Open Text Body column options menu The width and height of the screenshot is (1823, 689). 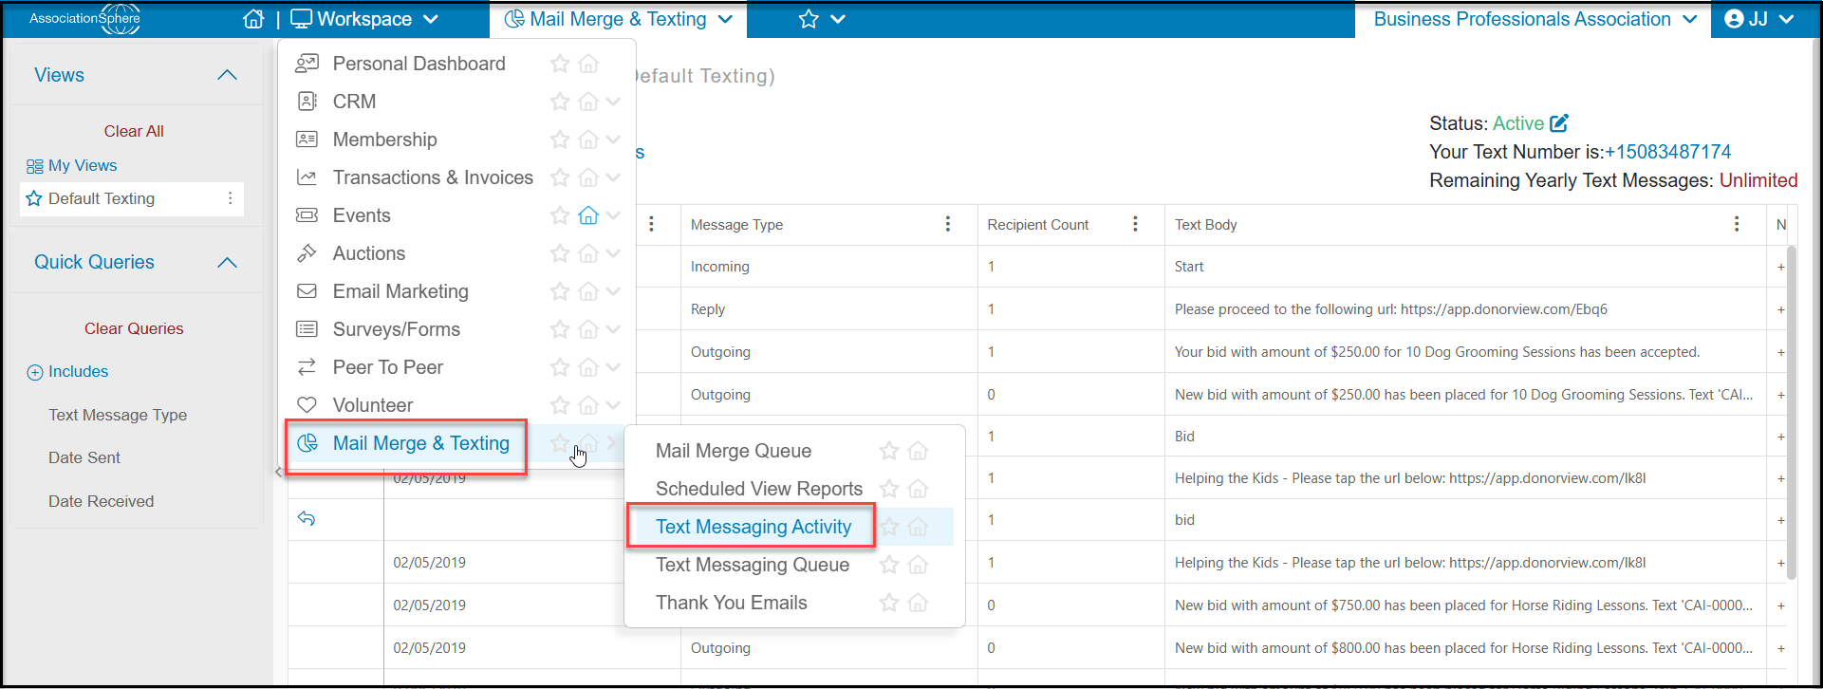pos(1737,224)
